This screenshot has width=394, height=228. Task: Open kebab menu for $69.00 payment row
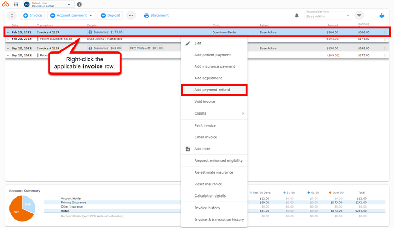(x=385, y=56)
